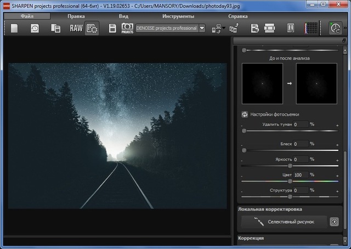This screenshot has width=351, height=249.
Task: Click the reset icon beside Настройки фотосъемки
Action: [x=245, y=114]
